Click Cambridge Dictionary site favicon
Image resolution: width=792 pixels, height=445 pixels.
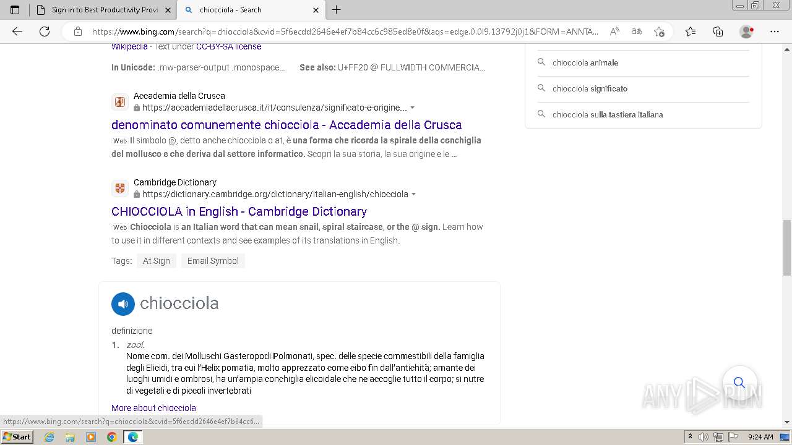coord(120,189)
